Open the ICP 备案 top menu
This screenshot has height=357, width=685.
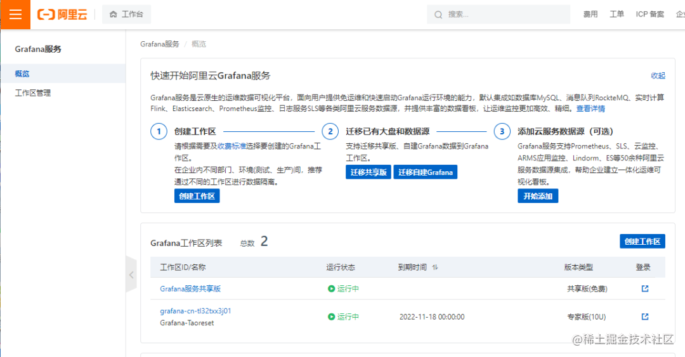pos(649,15)
